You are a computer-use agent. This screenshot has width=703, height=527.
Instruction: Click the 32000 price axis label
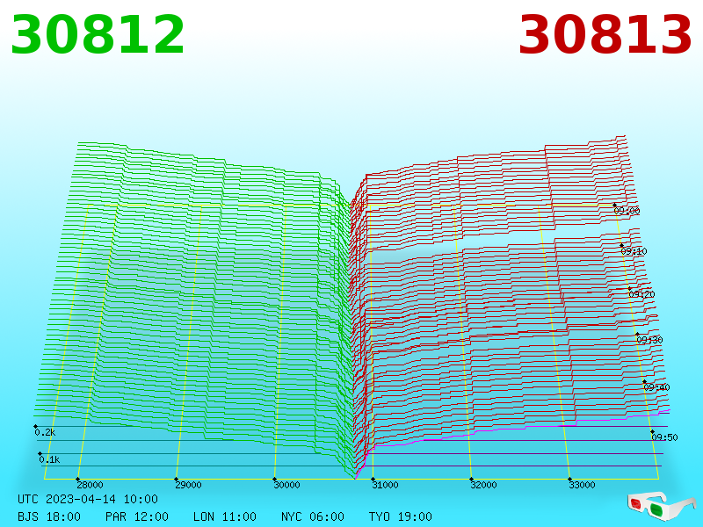(483, 485)
